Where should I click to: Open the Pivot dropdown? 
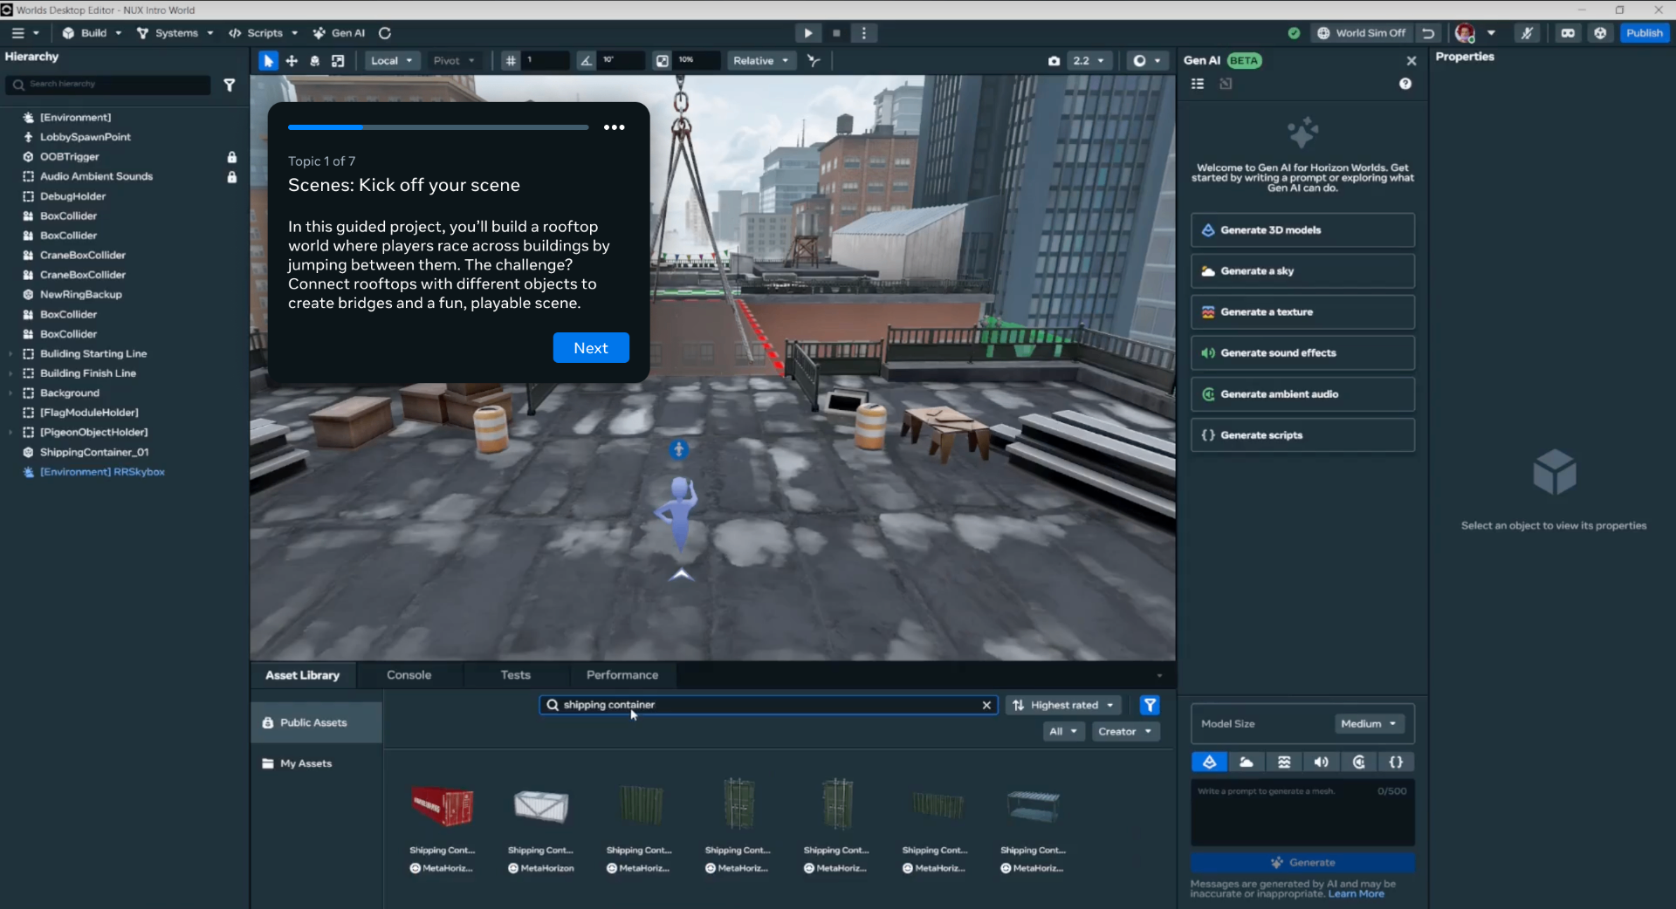pyautogui.click(x=454, y=61)
